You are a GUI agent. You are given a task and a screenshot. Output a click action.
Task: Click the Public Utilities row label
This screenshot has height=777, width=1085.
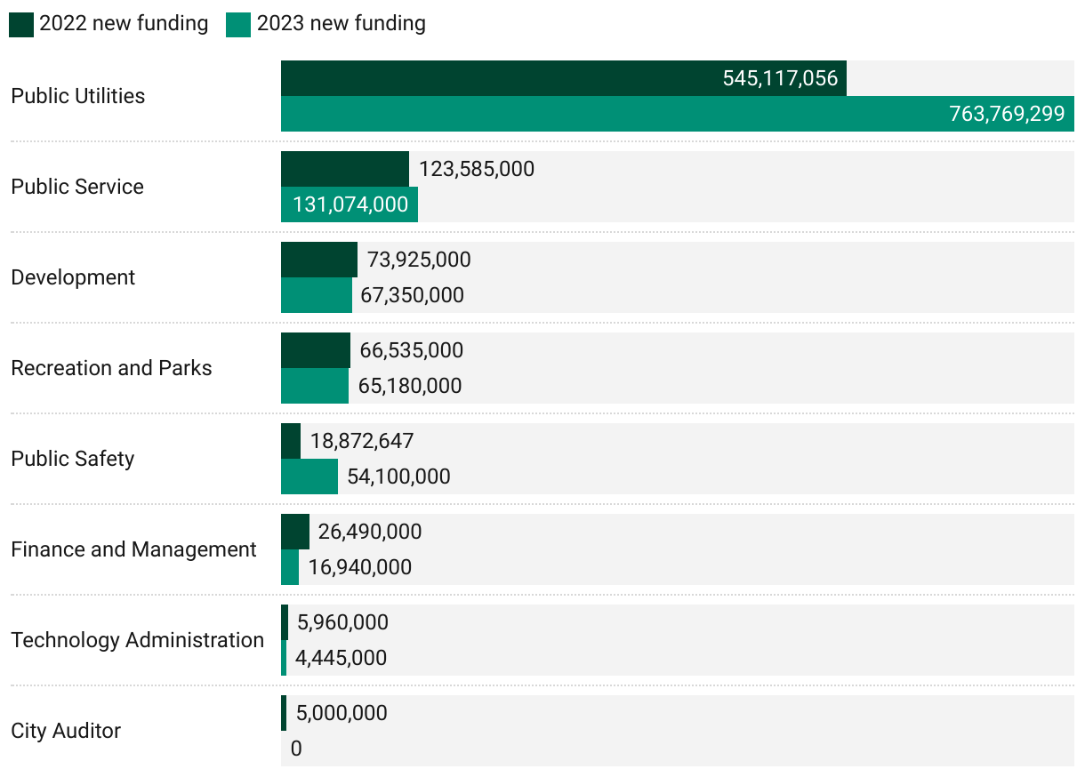pyautogui.click(x=78, y=96)
